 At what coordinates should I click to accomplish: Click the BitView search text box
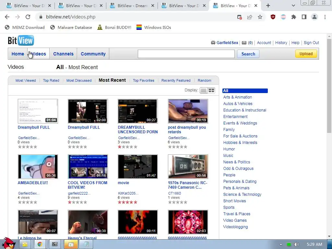tap(186, 54)
